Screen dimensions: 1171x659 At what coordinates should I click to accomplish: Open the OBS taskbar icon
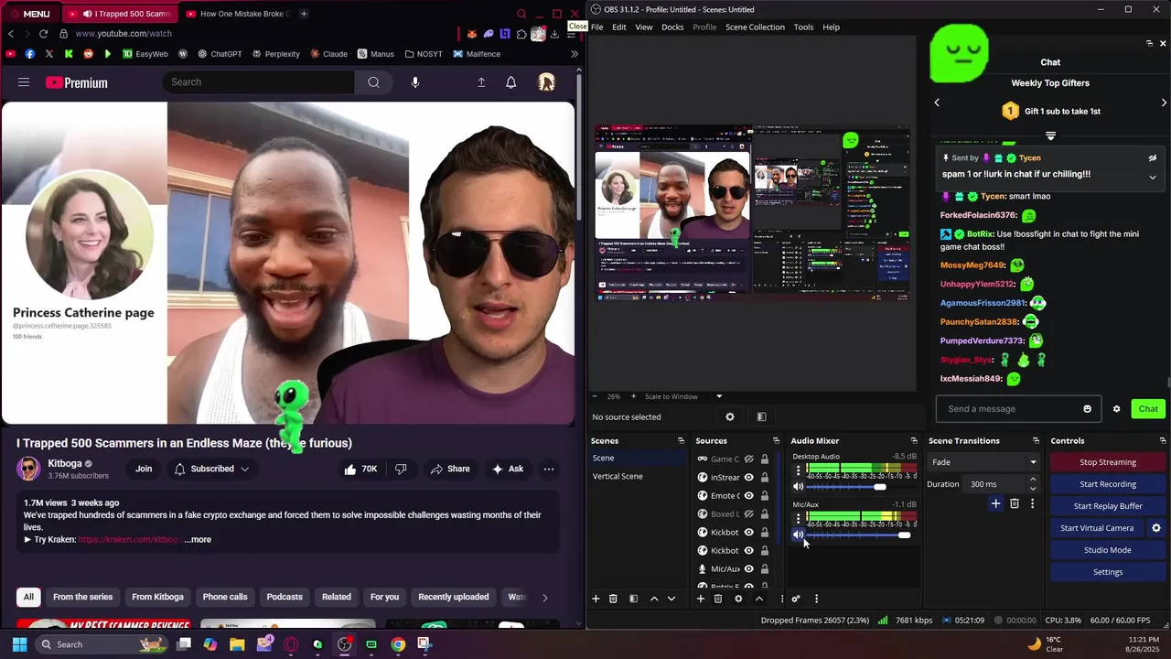344,644
